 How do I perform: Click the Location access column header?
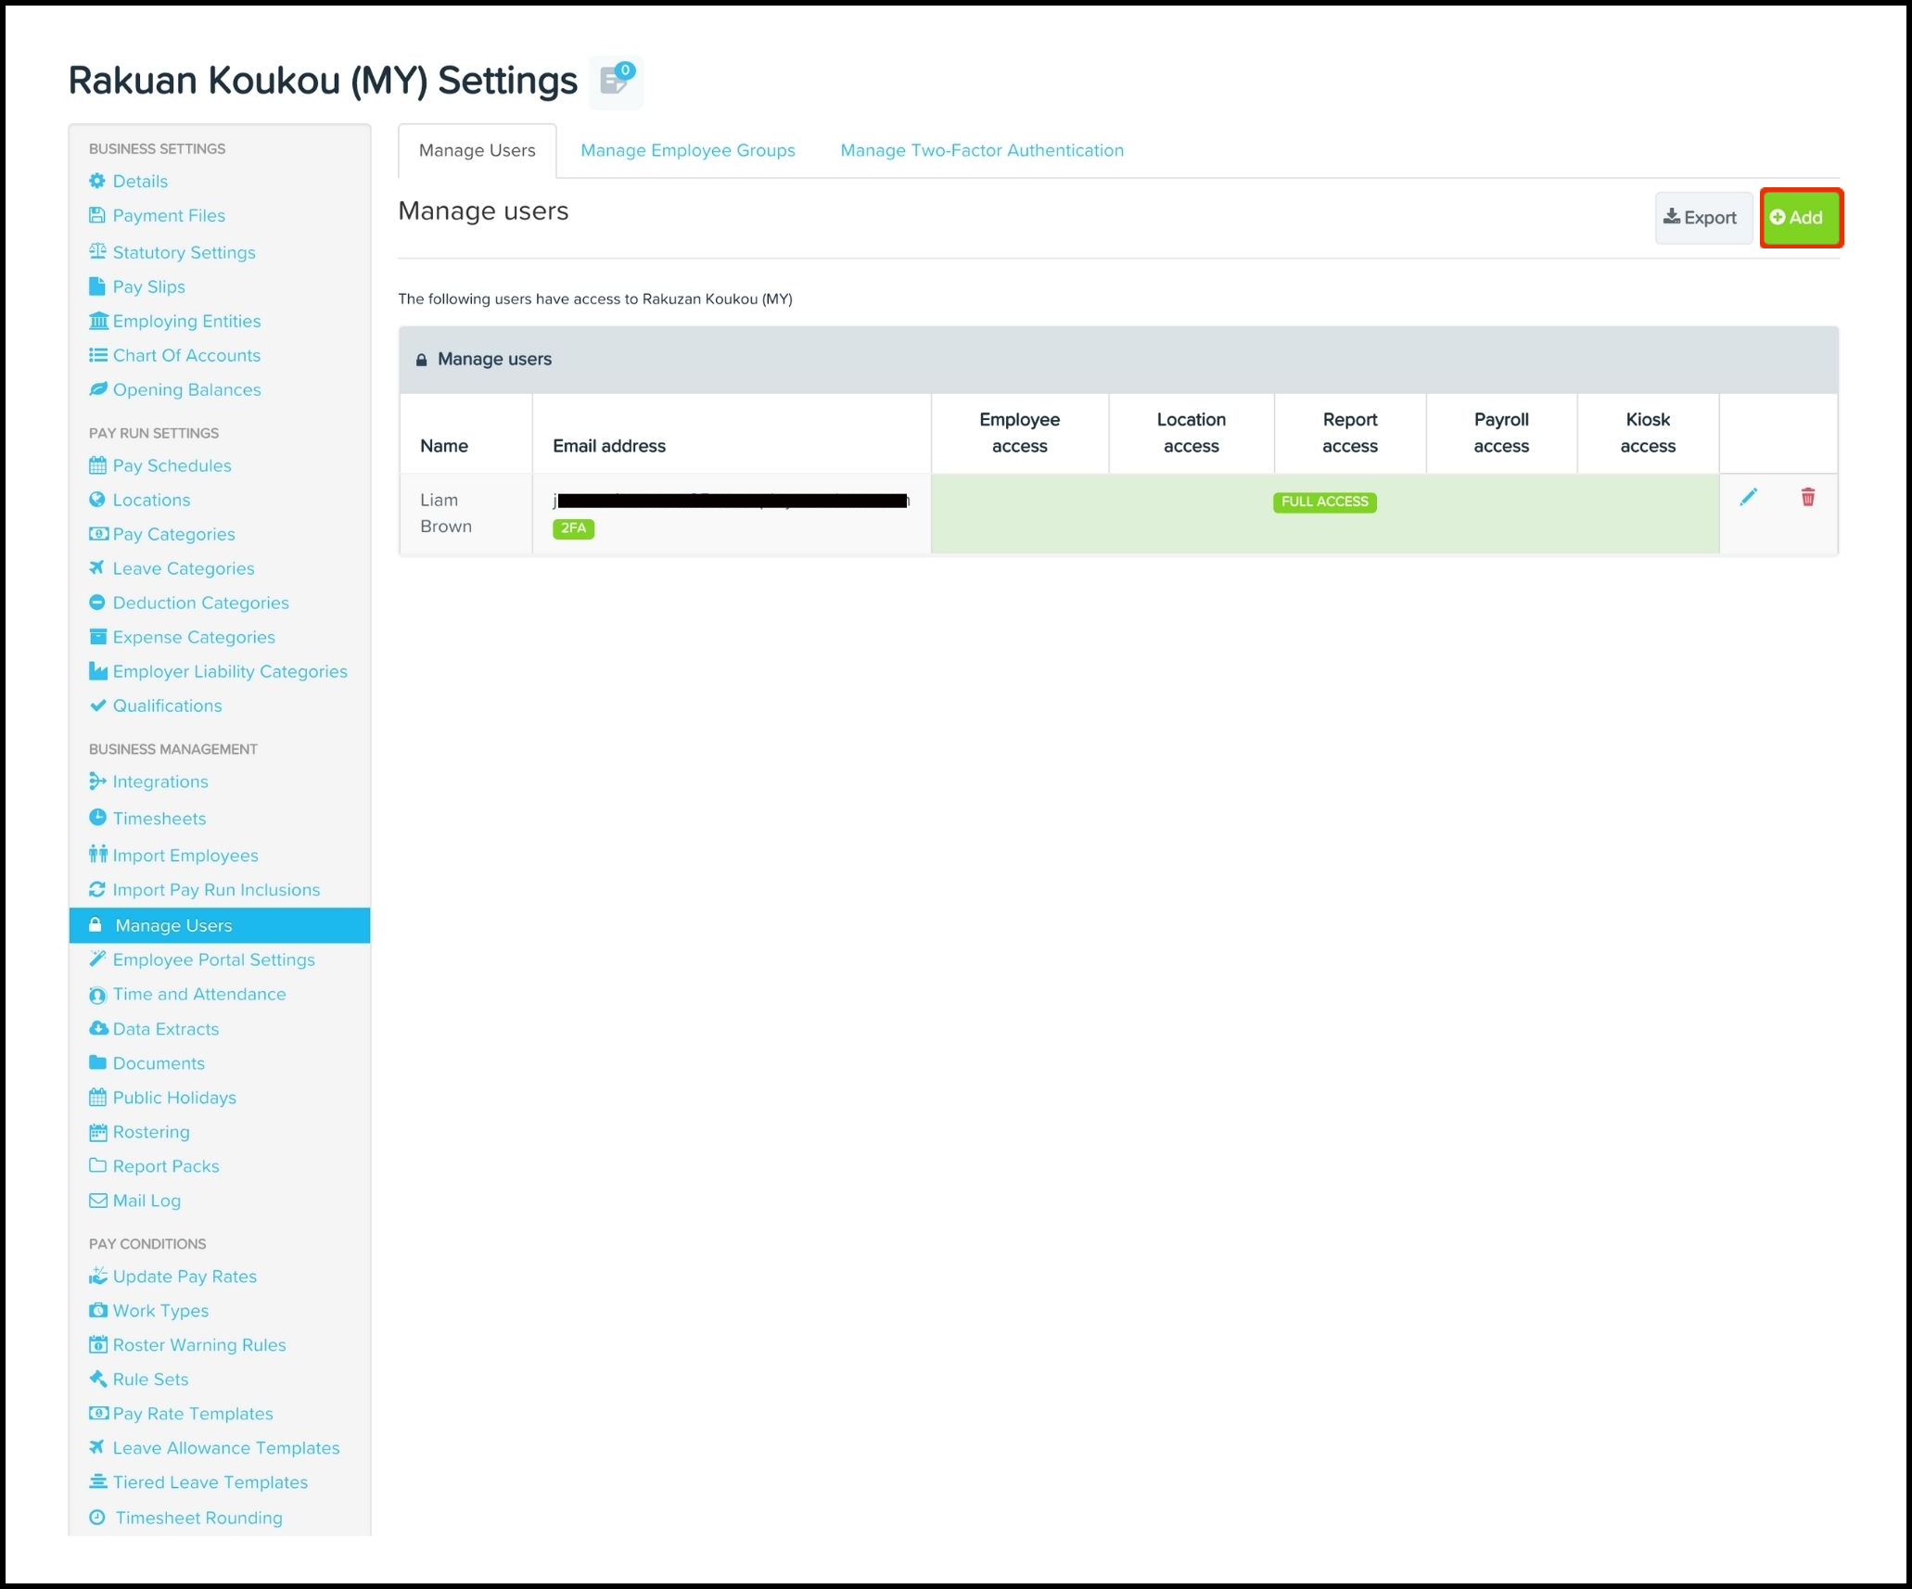(x=1192, y=433)
